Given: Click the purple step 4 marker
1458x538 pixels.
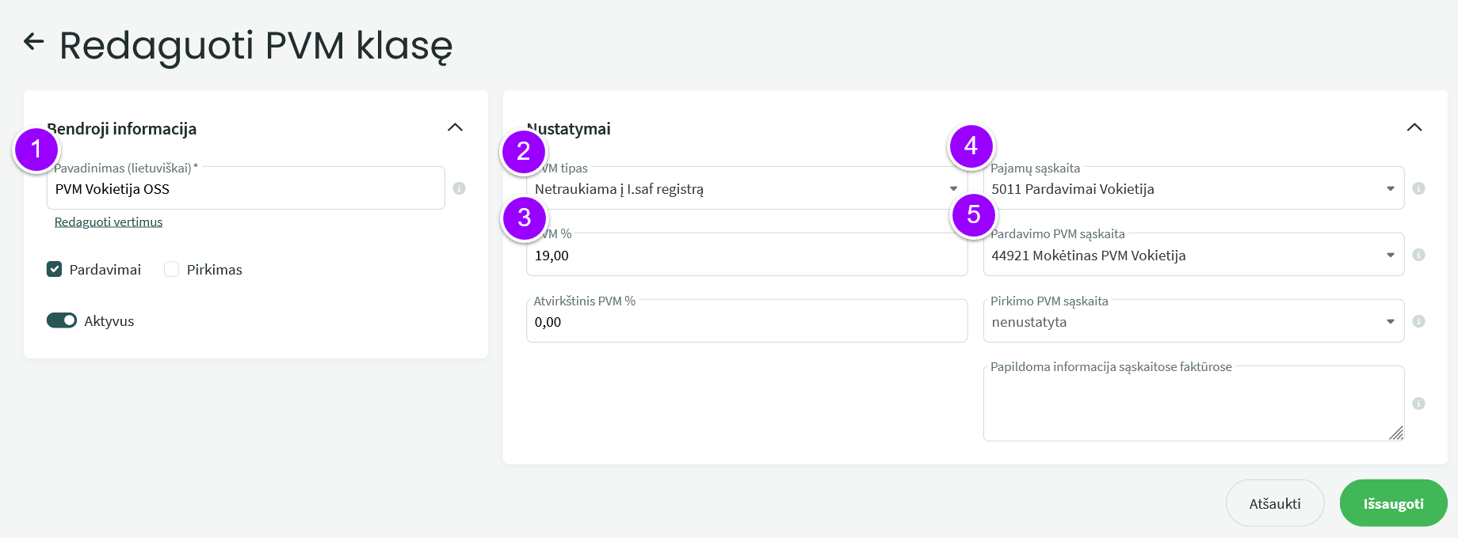Looking at the screenshot, I should click(x=971, y=146).
